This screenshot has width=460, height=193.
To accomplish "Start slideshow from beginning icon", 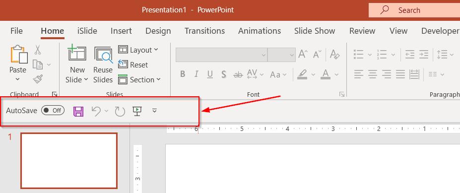I will tap(137, 111).
